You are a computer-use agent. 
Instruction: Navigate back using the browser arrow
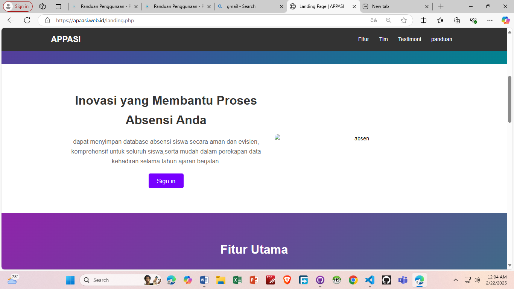pos(10,20)
